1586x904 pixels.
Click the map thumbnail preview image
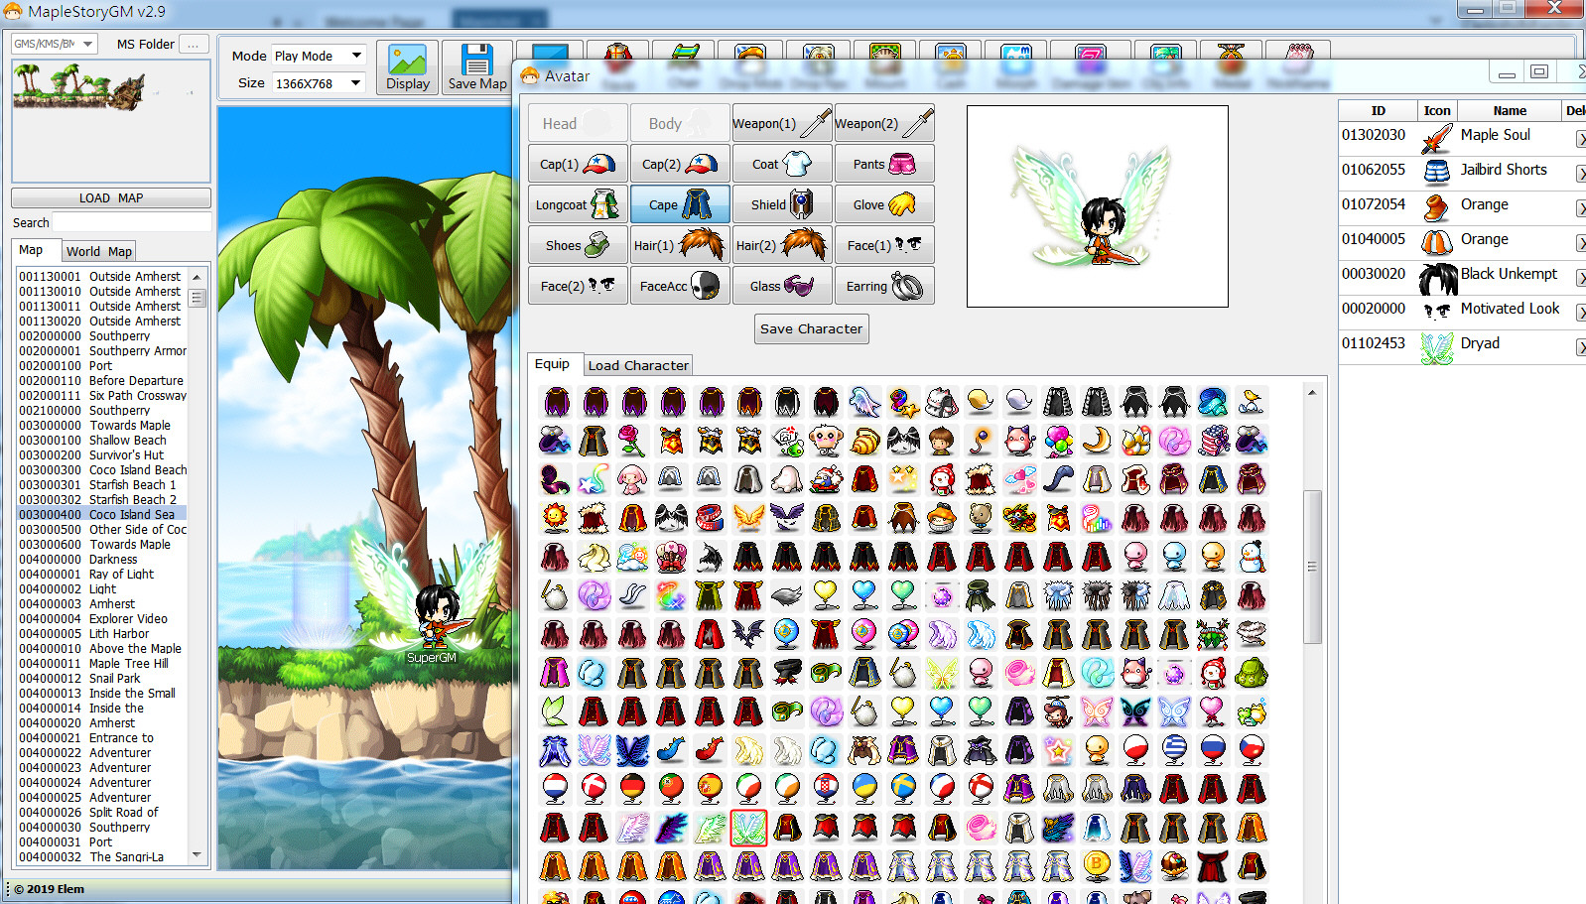[111, 120]
